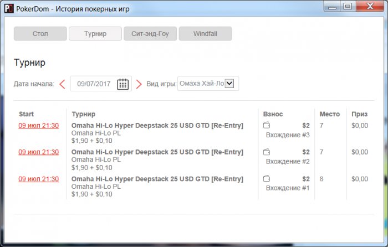This screenshot has height=247, width=388.
Task: Click the Турнир page heading
Action: pyautogui.click(x=30, y=63)
